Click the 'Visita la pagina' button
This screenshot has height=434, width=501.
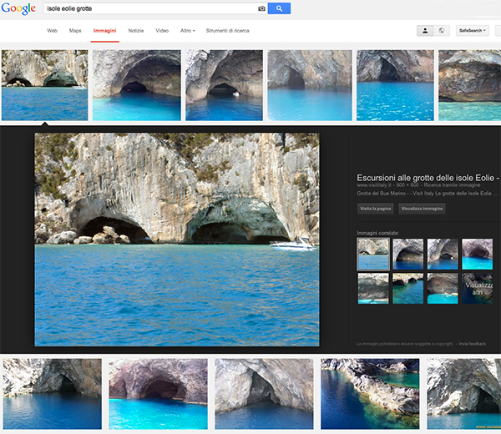[x=376, y=209]
